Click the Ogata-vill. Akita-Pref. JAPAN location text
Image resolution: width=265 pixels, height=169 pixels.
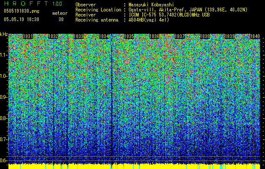pos(188,10)
